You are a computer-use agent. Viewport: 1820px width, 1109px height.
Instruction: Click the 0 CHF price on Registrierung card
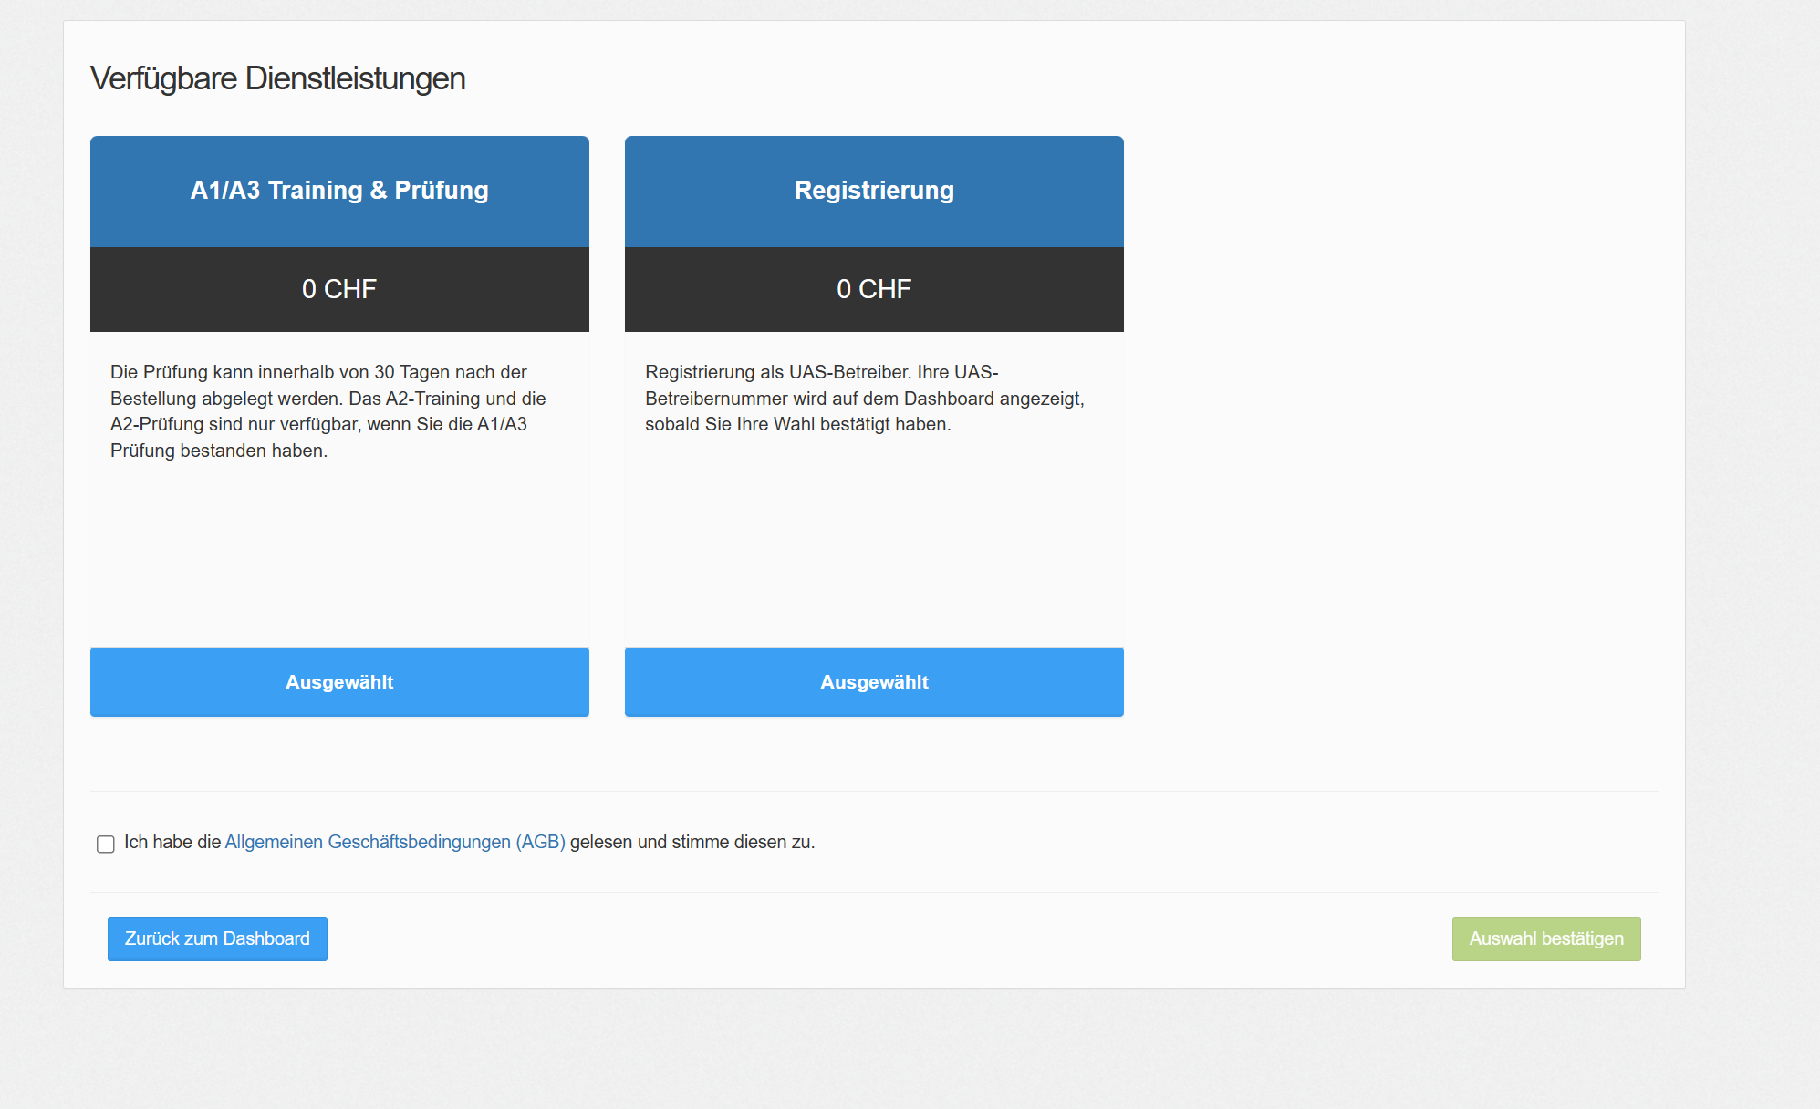pyautogui.click(x=874, y=289)
